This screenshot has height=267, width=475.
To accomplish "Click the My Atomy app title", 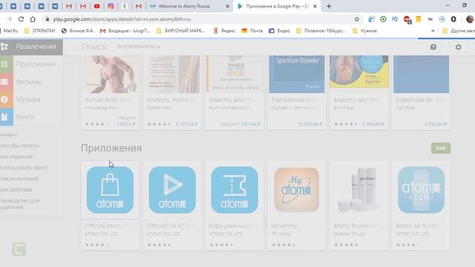I will click(284, 225).
